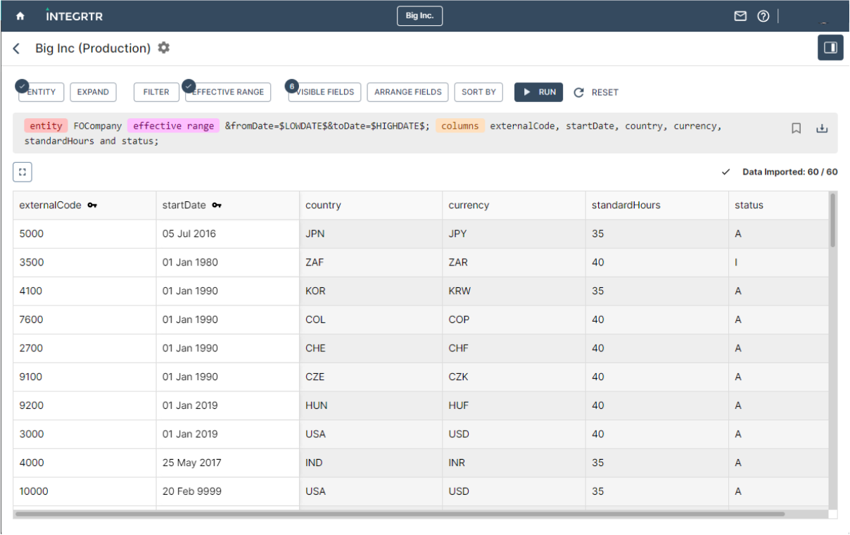The width and height of the screenshot is (850, 535).
Task: Click the EXPAND button
Action: click(x=93, y=92)
